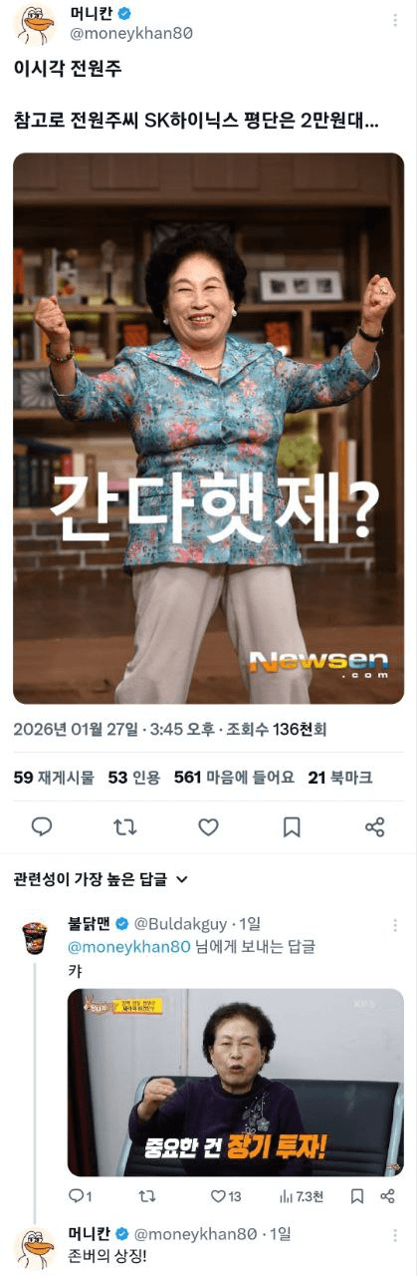View the 561 마음에 들어요 likes list
Viewport: 417px width, 1276px height.
tap(234, 778)
